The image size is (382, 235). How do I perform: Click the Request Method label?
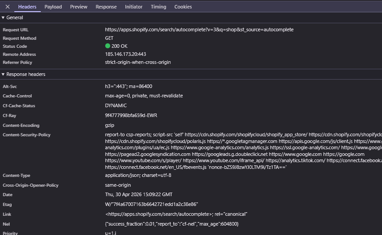20,38
